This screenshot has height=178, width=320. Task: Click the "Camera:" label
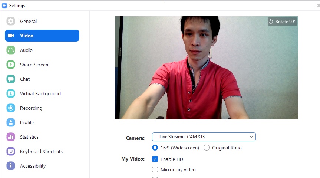135,138
